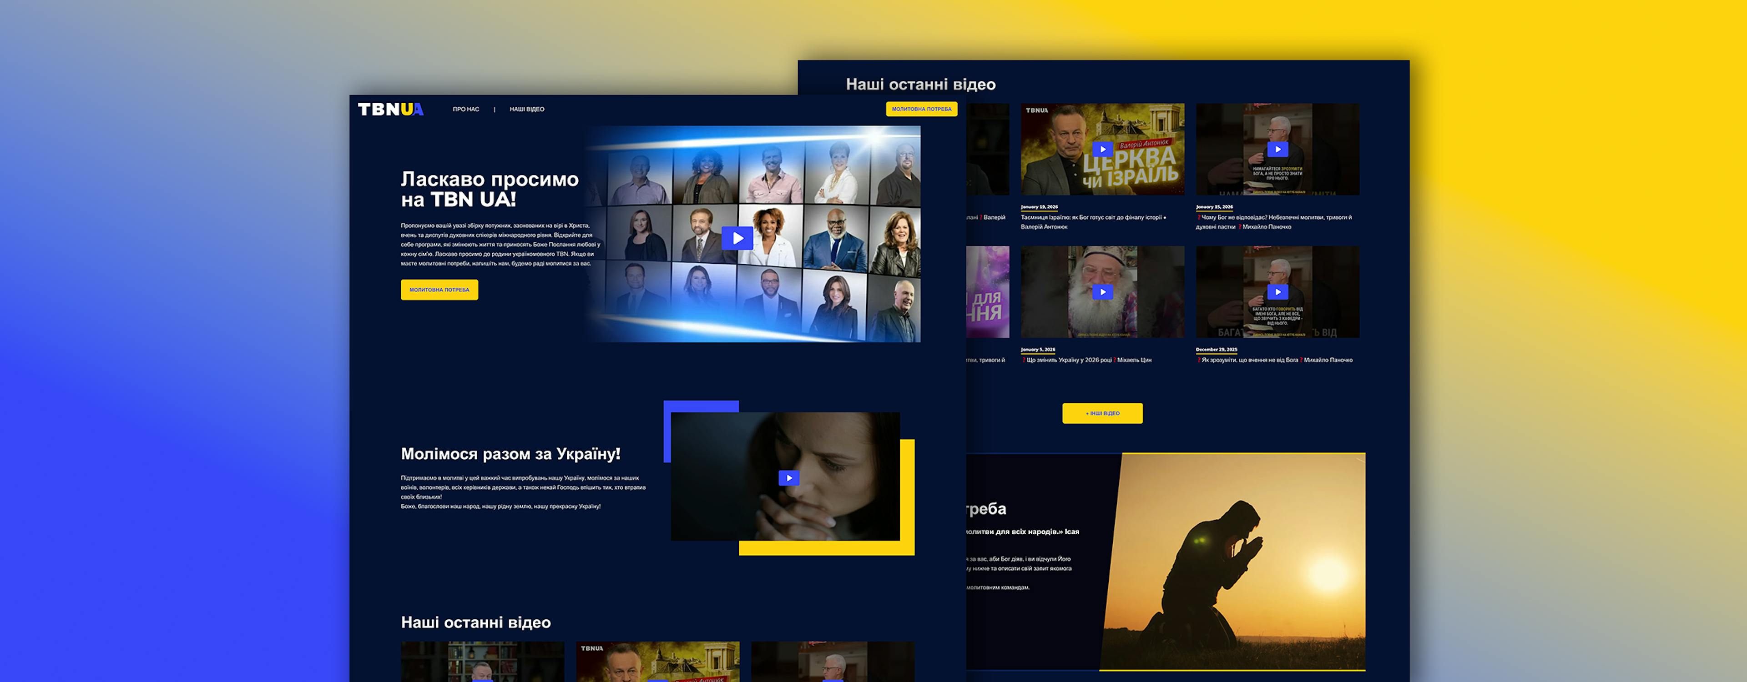This screenshot has height=682, width=1747.
Task: Open the НАШІ ВІДЕО menu item
Action: point(526,109)
